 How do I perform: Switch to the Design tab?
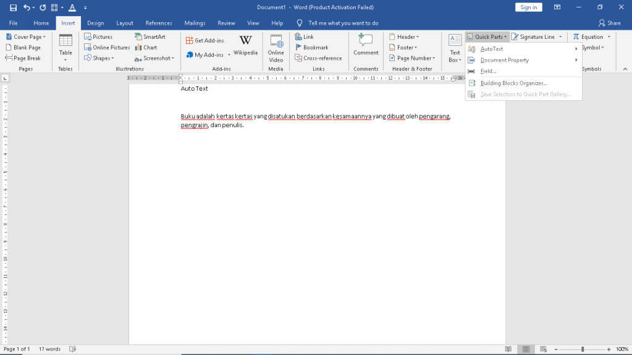[x=95, y=23]
